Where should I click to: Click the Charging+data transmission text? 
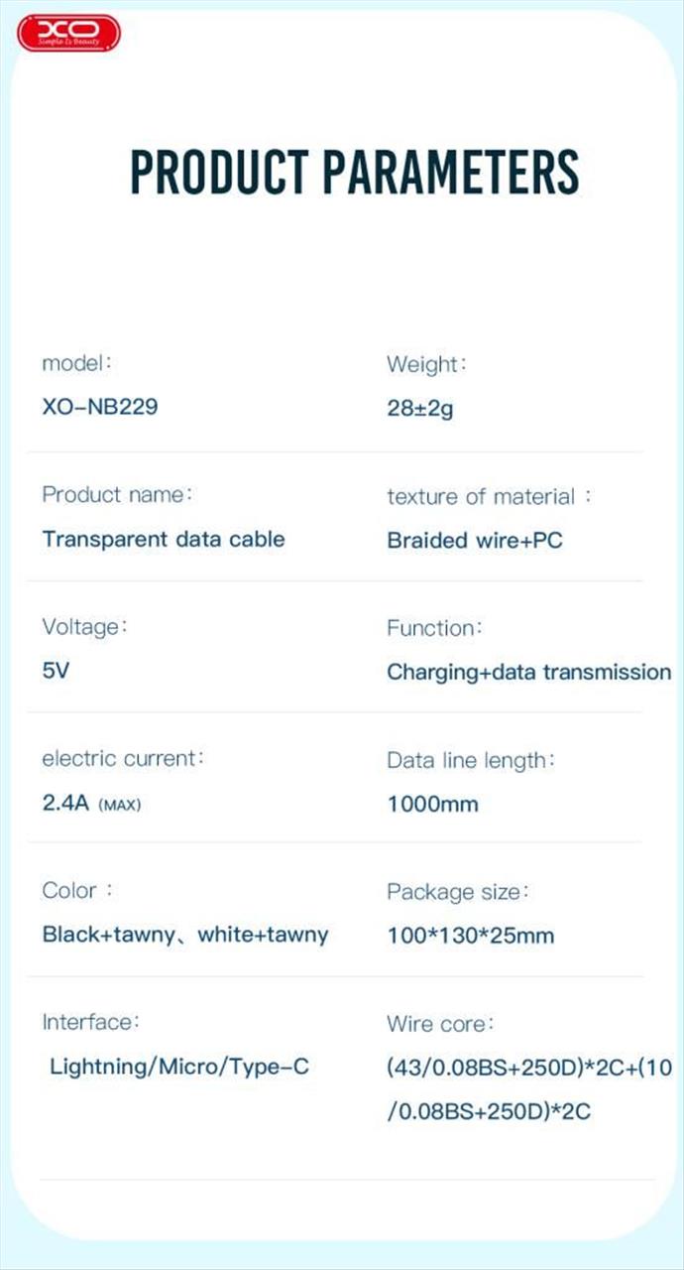coord(528,672)
